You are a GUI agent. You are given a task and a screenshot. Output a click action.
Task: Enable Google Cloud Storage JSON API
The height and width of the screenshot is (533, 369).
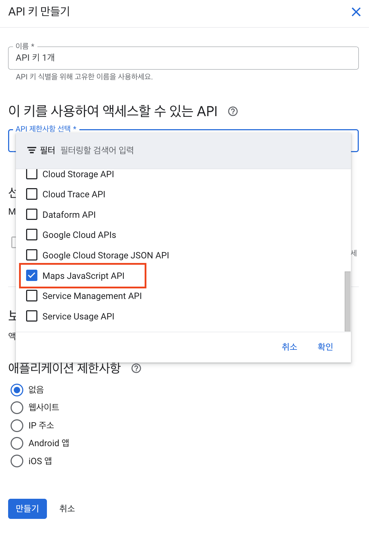(x=31, y=255)
